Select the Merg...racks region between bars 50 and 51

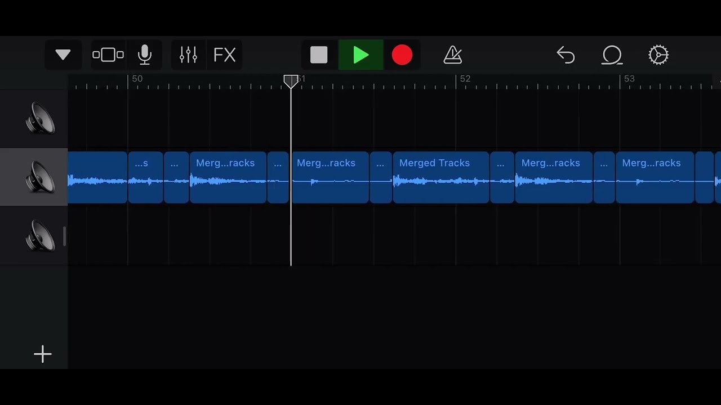[x=228, y=177]
